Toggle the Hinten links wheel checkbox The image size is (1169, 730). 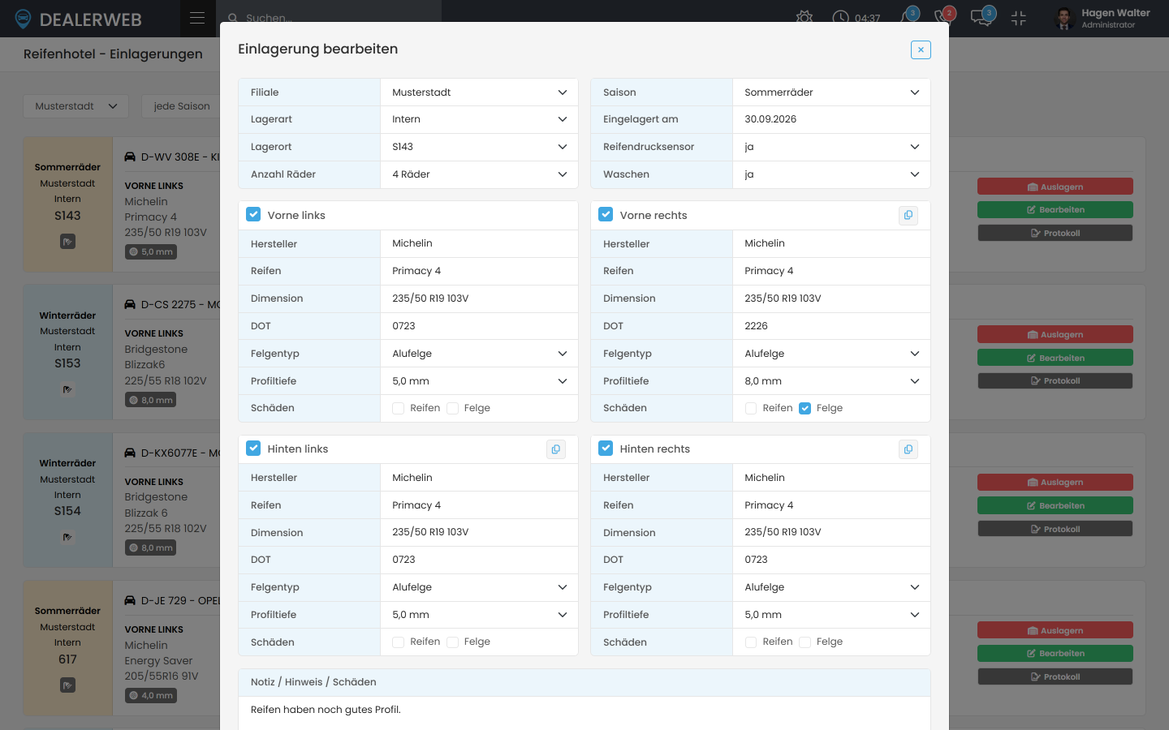click(253, 448)
